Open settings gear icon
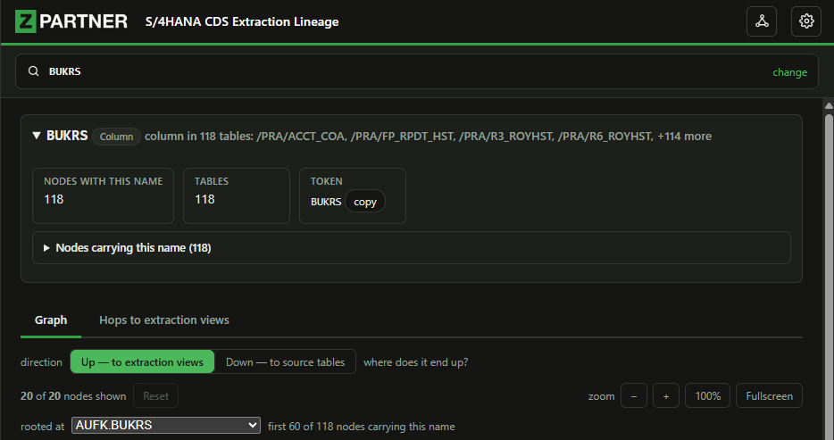834x440 pixels. [805, 21]
